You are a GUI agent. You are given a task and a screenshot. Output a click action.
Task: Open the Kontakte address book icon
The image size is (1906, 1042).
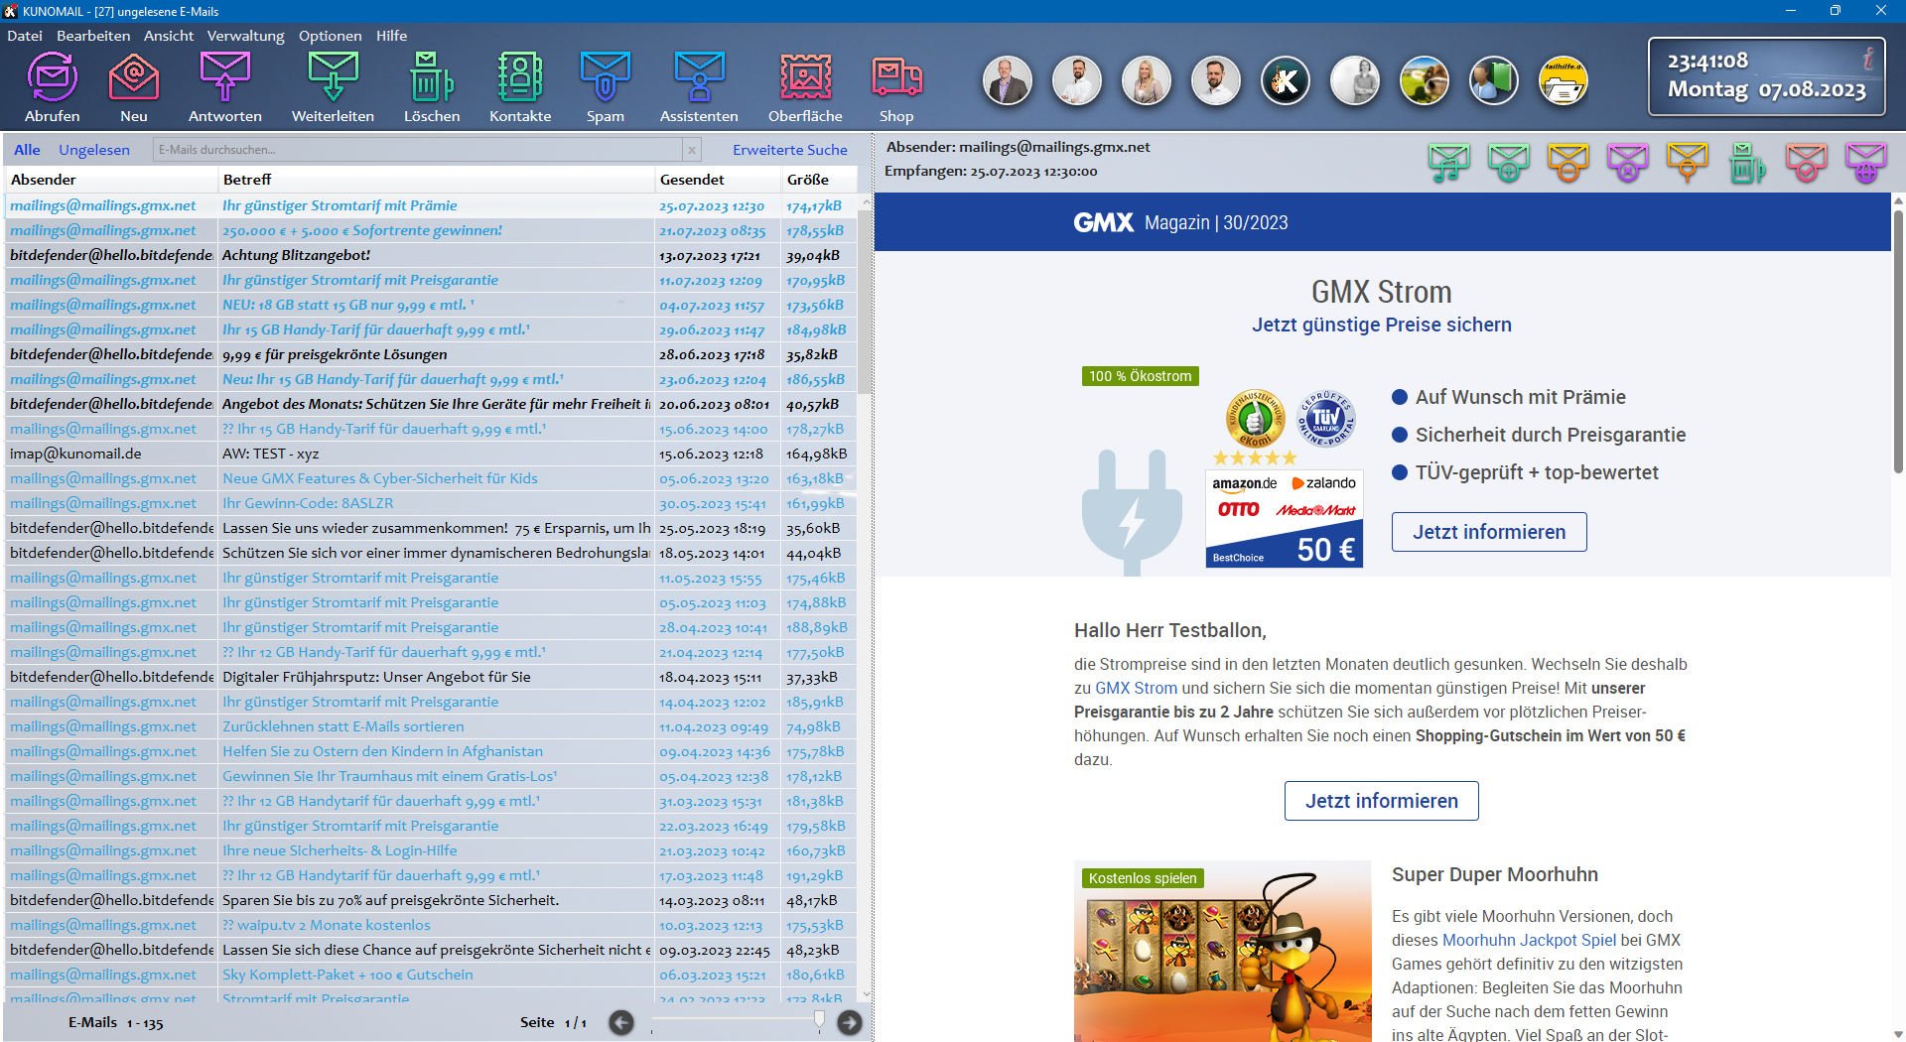(x=520, y=77)
